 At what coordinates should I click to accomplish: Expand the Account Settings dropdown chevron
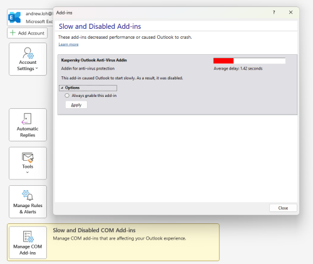pos(37,68)
